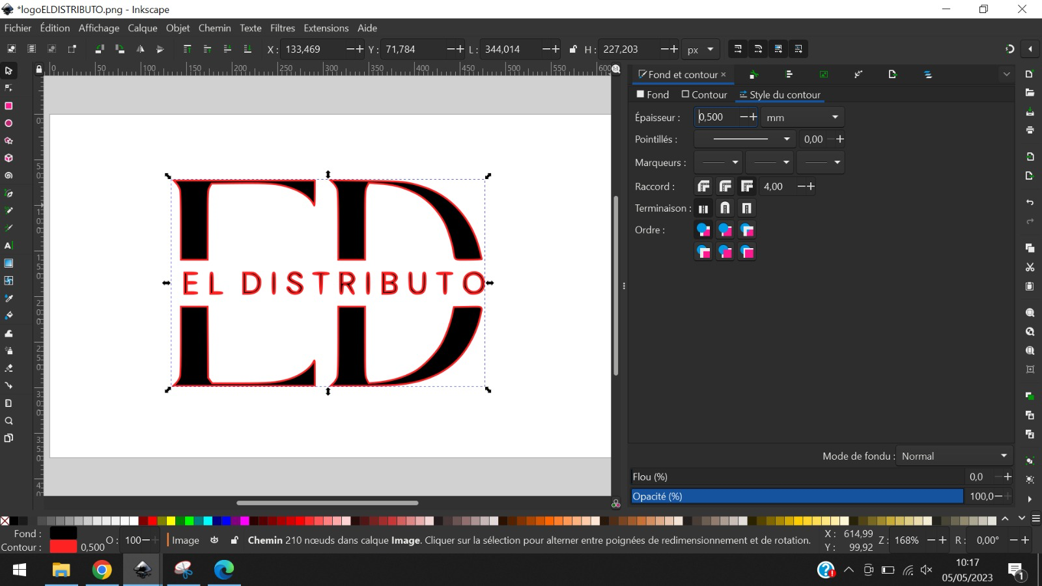Image resolution: width=1042 pixels, height=586 pixels.
Task: Increase Épaisseur with the plus button
Action: click(x=753, y=117)
